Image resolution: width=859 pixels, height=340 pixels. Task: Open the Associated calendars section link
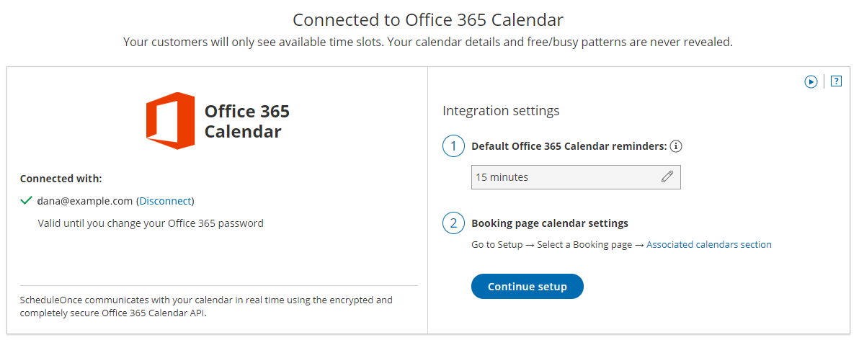pos(708,245)
